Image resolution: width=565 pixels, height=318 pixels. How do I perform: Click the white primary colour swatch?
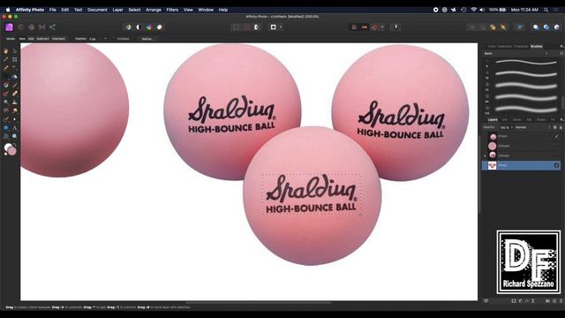(8, 148)
